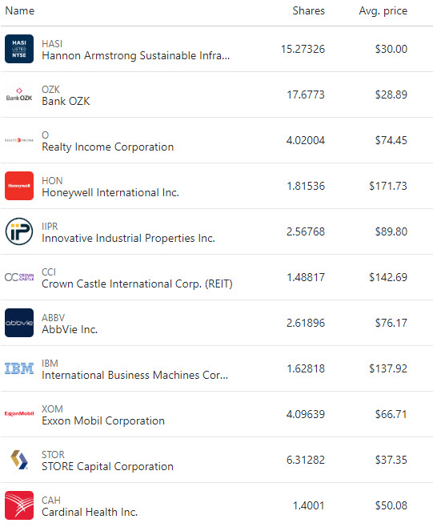Click the HASI NYSE logo icon

[19, 49]
